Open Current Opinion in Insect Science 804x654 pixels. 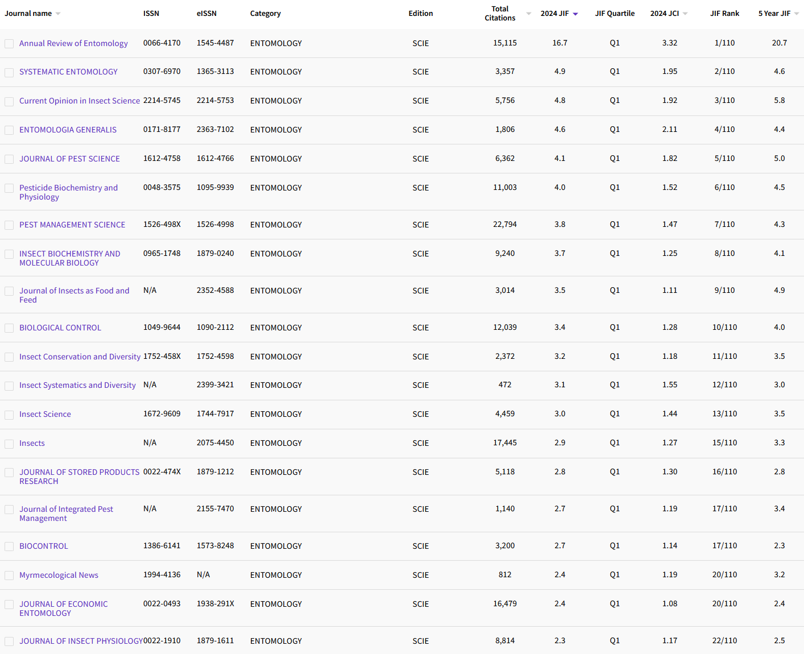click(x=80, y=101)
